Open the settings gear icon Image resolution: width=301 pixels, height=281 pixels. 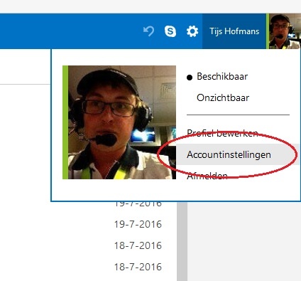(192, 31)
